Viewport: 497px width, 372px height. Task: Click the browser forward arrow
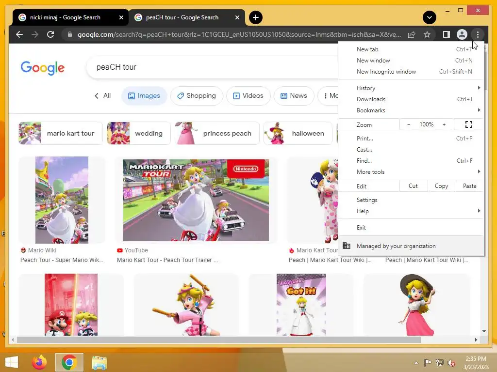(x=35, y=34)
